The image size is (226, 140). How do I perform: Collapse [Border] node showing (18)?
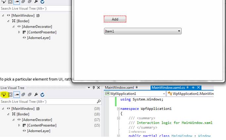coord(8,114)
